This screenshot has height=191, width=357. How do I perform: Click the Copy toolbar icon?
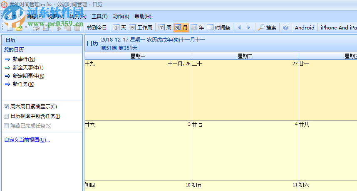pos(68,28)
